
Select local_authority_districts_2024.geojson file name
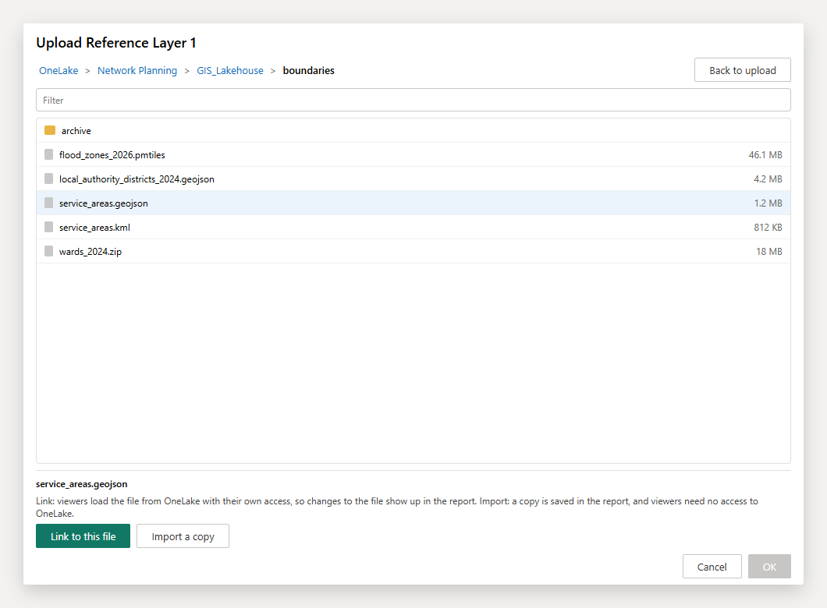click(137, 179)
